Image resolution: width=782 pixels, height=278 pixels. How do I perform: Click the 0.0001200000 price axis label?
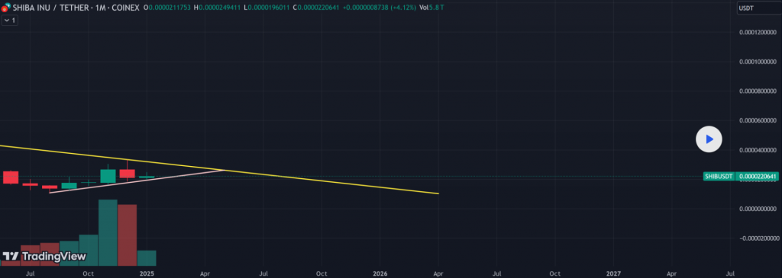pos(758,32)
